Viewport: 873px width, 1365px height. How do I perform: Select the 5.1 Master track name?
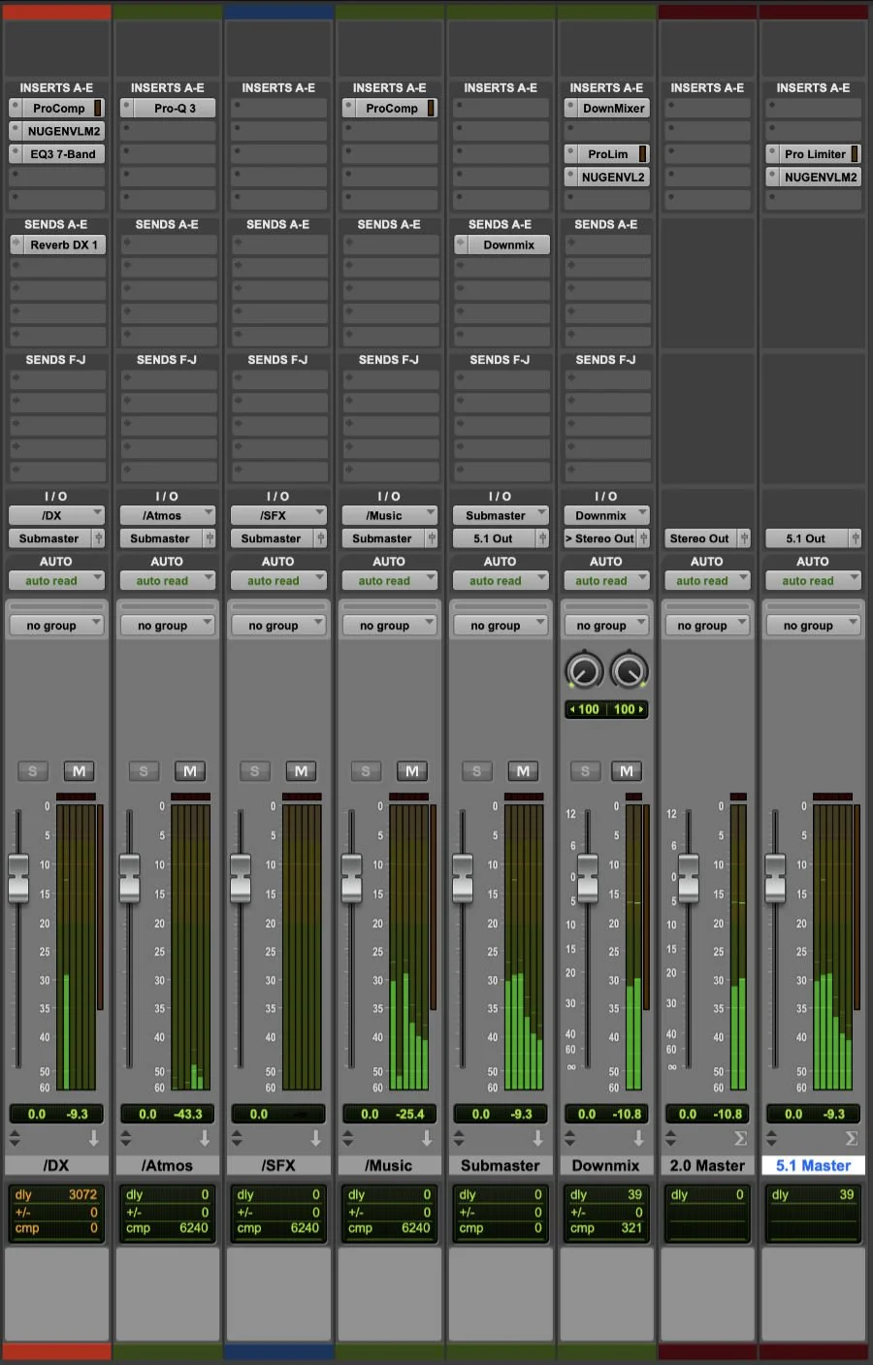813,1164
